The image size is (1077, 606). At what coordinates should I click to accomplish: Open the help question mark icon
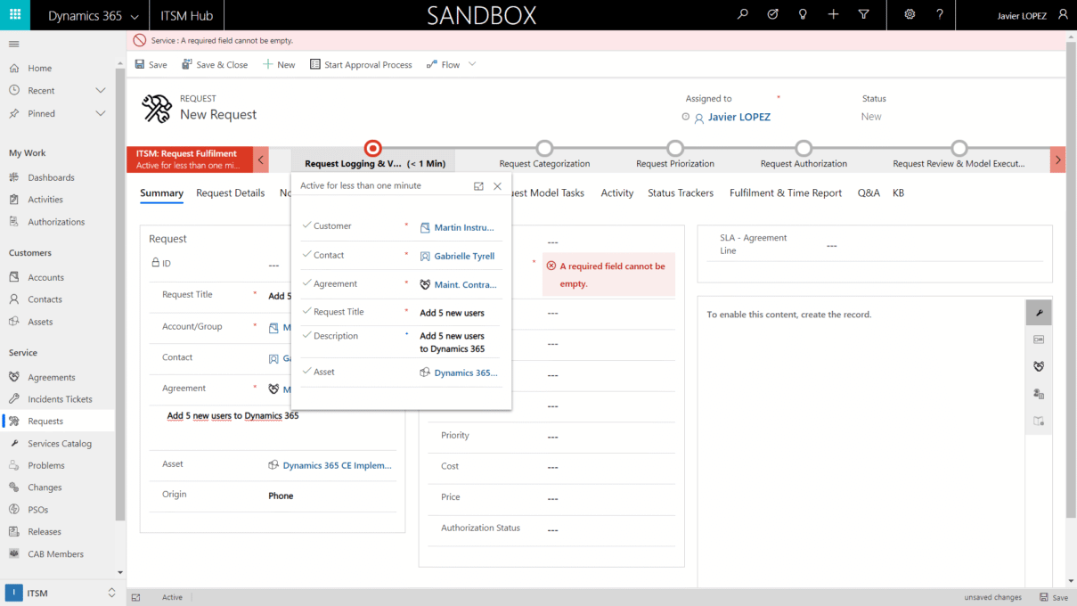pyautogui.click(x=940, y=15)
